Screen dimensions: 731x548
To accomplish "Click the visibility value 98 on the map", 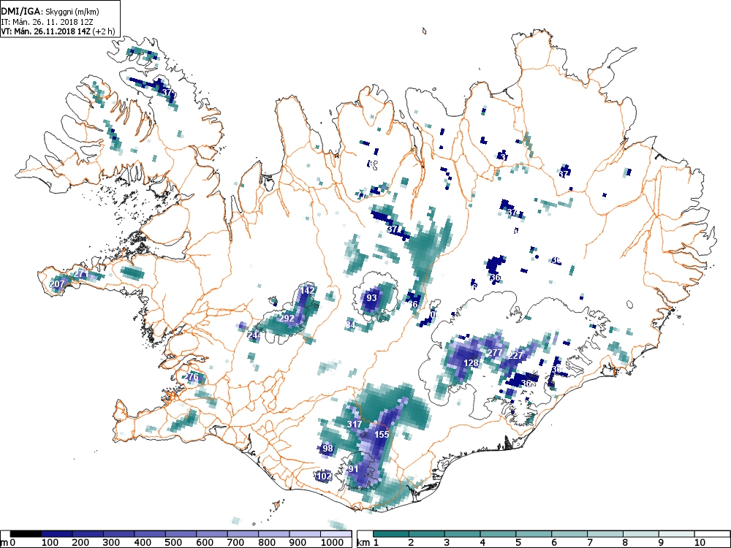I will (x=327, y=449).
